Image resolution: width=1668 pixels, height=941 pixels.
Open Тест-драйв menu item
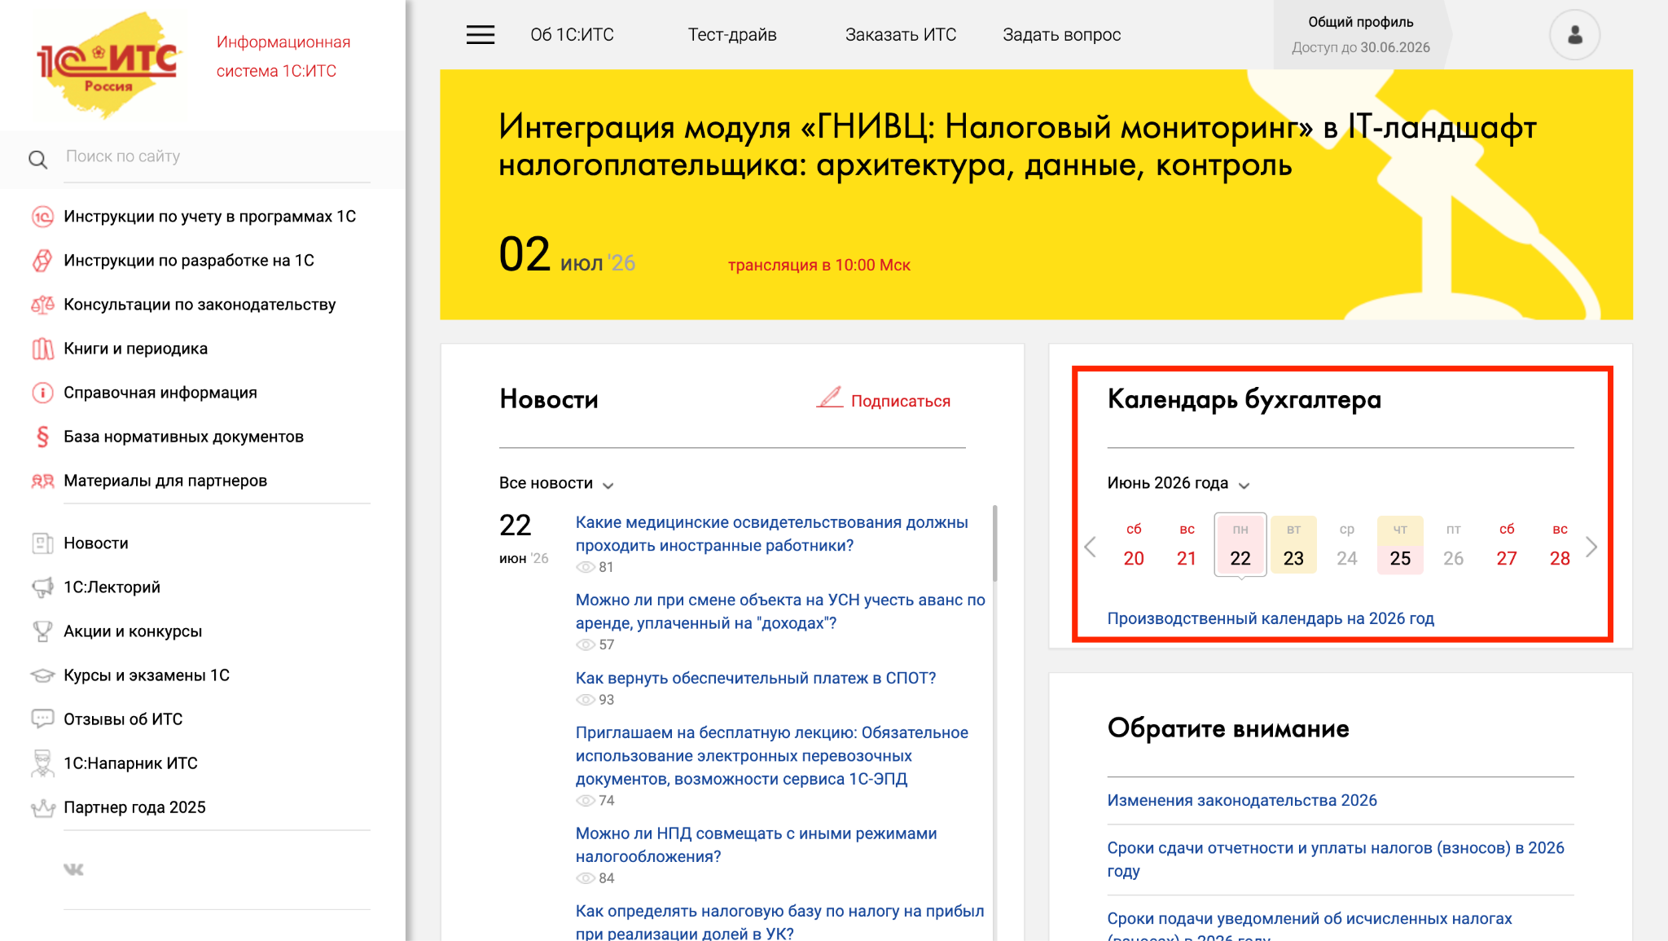click(x=732, y=35)
